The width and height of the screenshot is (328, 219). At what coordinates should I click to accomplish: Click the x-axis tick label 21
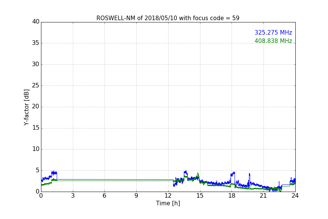(x=263, y=196)
